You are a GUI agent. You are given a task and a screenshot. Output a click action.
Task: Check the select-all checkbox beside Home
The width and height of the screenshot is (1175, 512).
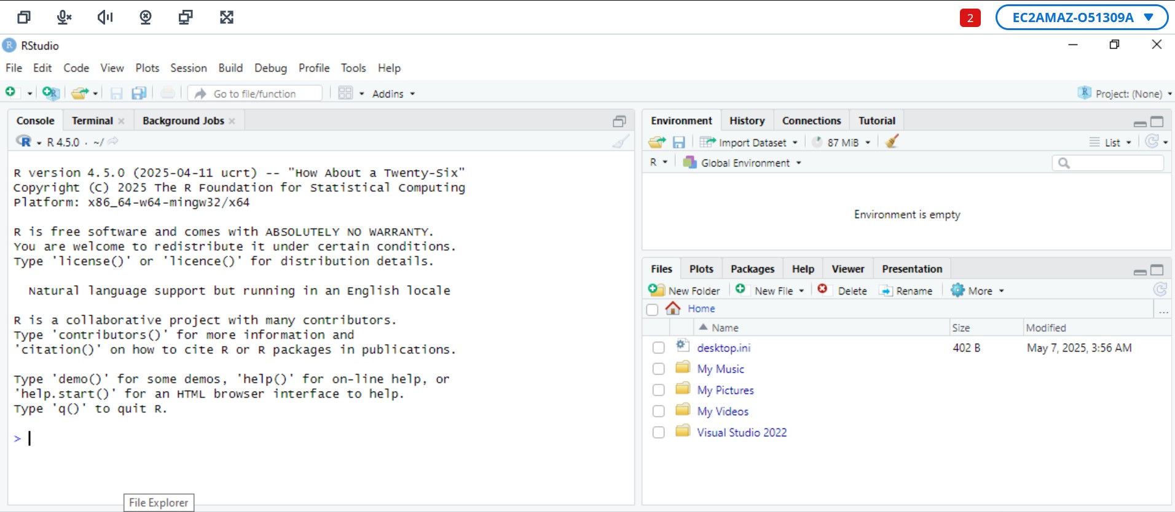pyautogui.click(x=653, y=309)
